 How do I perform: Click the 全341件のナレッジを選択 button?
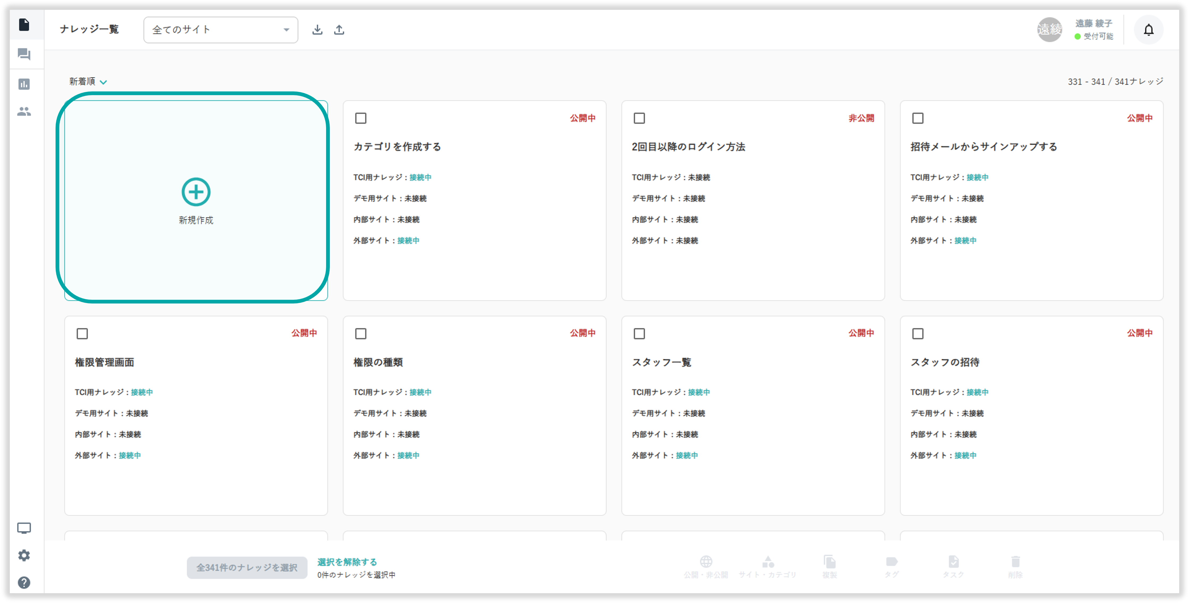click(247, 567)
